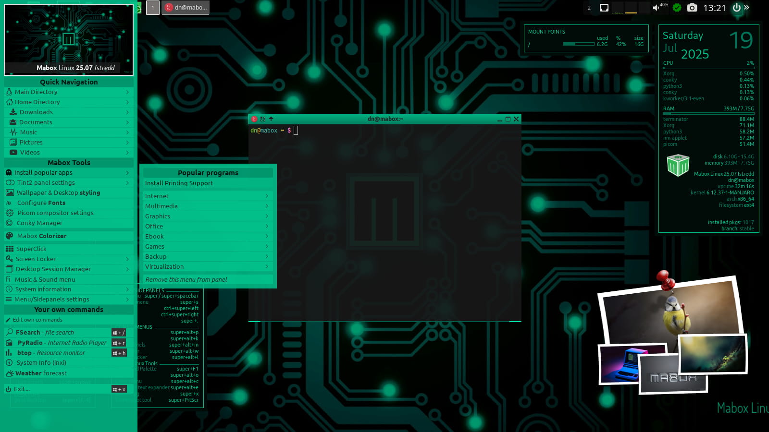Expand the Main Directory submenu arrow

click(127, 92)
